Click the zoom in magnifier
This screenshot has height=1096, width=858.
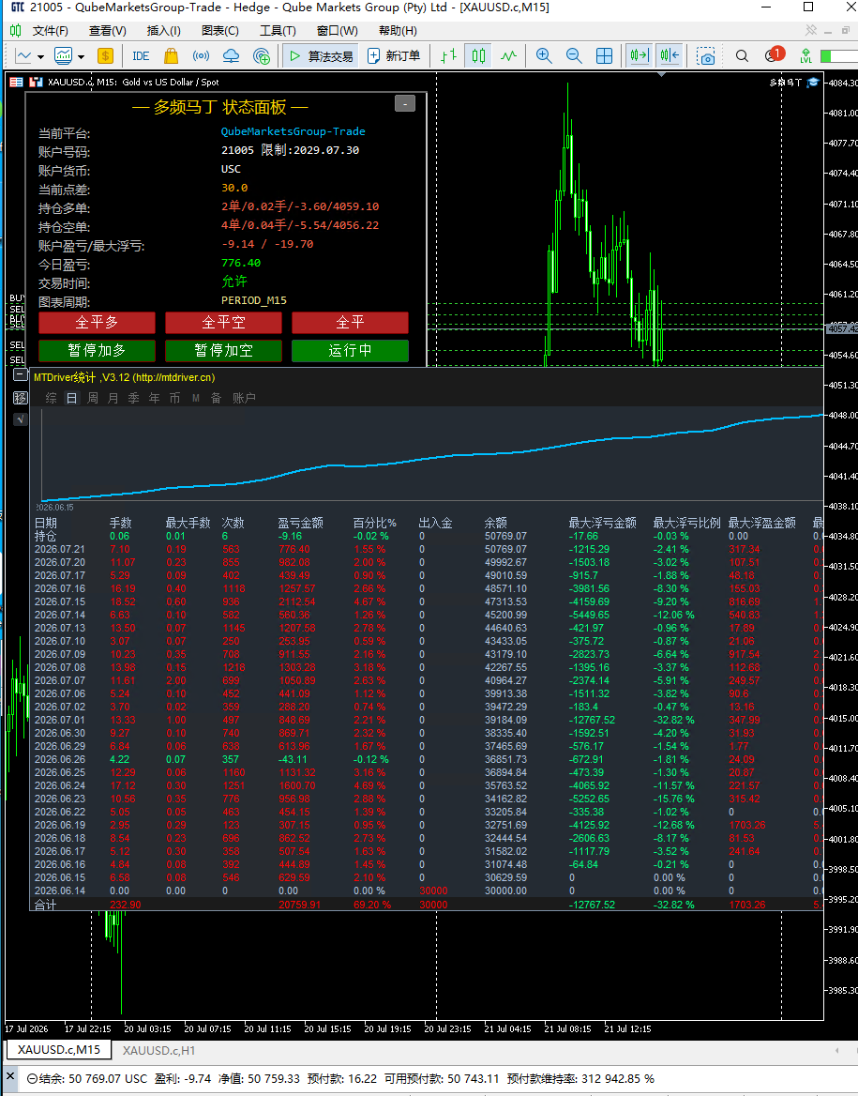point(544,56)
